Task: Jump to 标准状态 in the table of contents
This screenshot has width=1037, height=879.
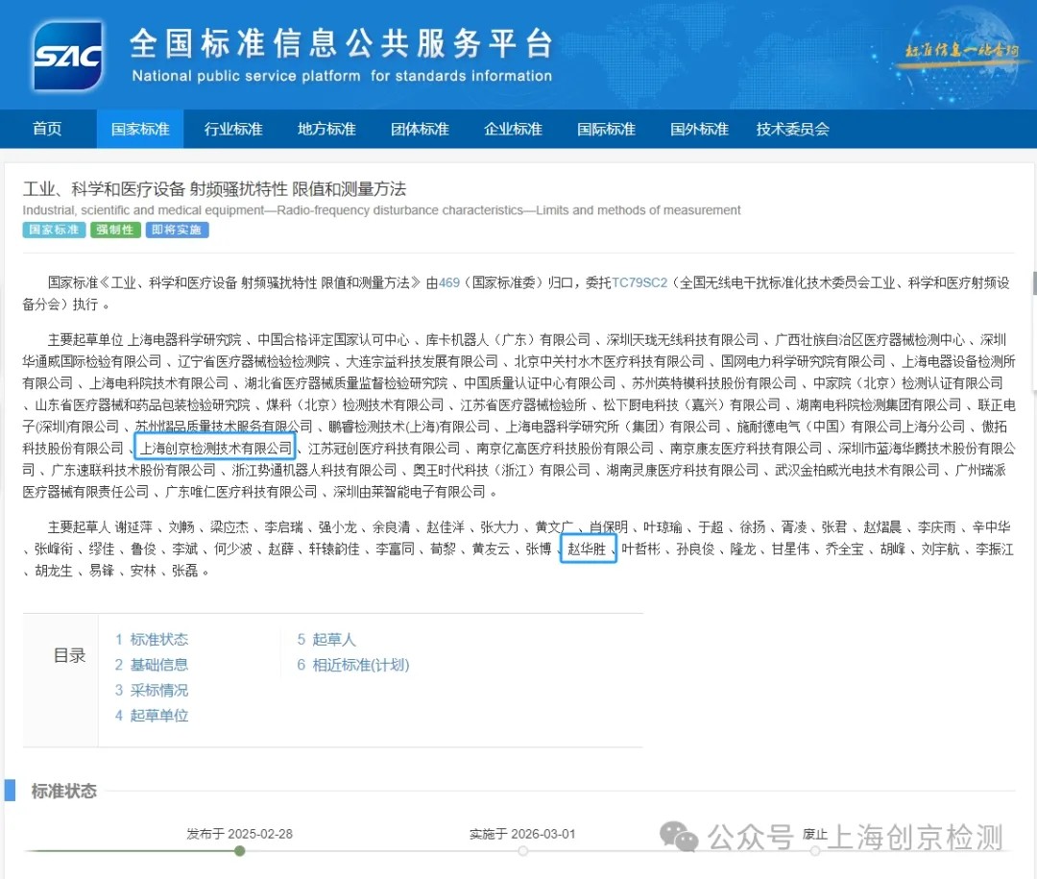Action: 158,640
